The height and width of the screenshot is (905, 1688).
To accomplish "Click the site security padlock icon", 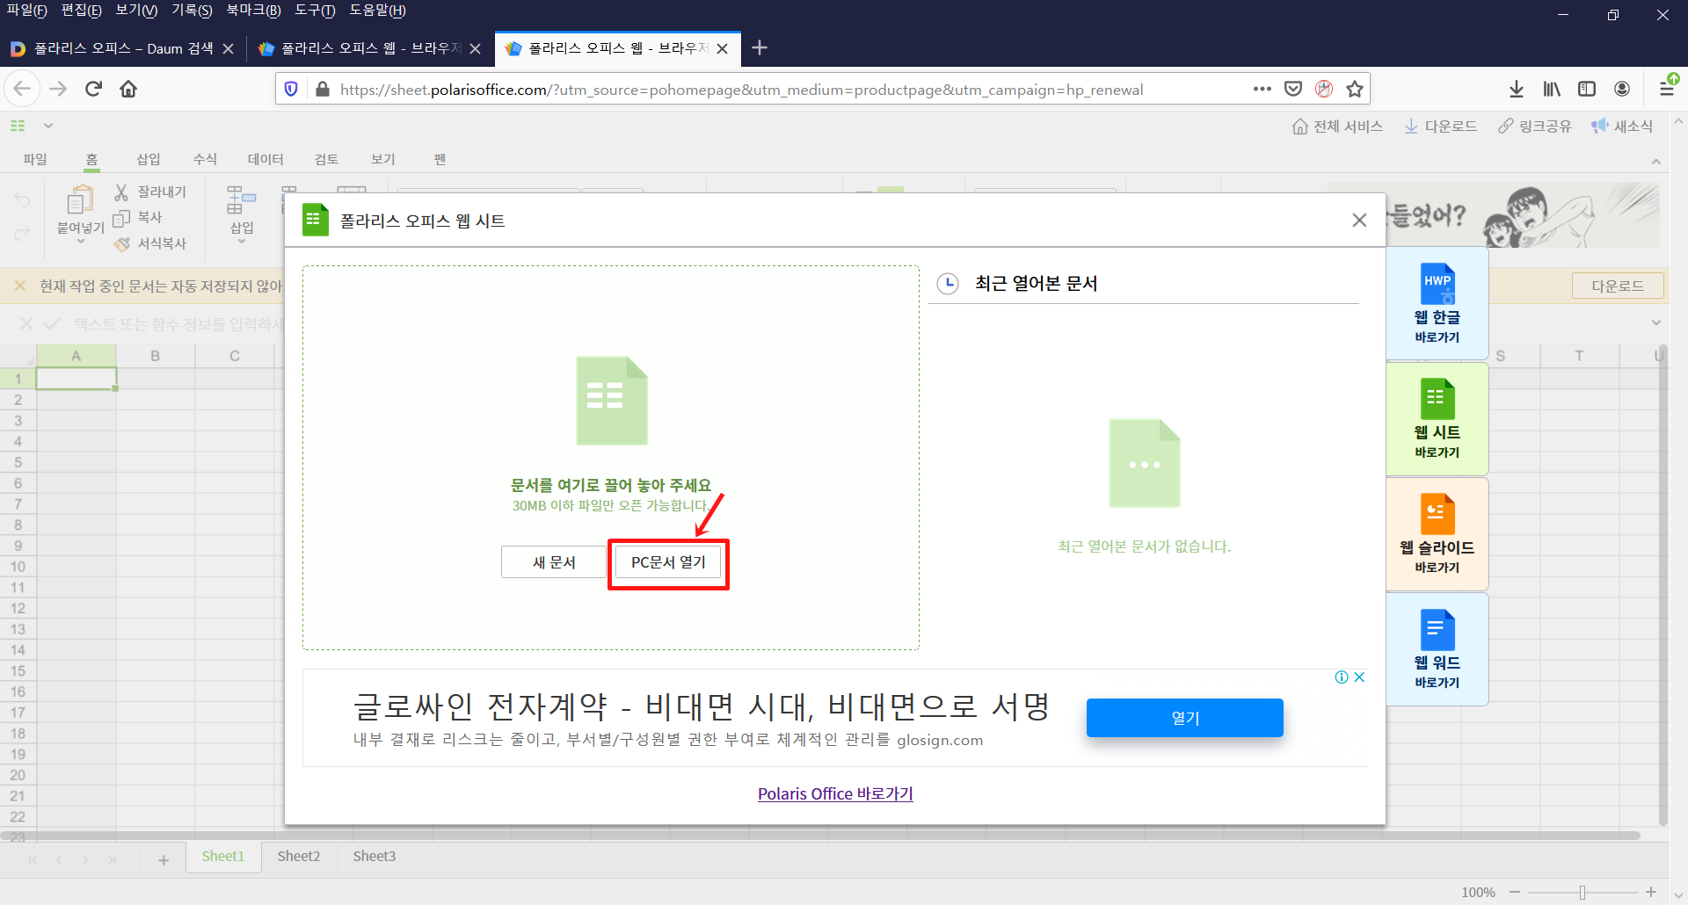I will coord(323,89).
